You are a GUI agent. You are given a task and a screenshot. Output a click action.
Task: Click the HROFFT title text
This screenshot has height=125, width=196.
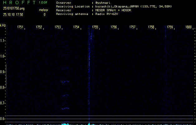19,2
